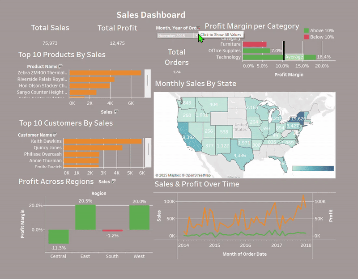Screen dimensions: 358x279
Task: Click the map state labeled 377
Action: point(209,146)
